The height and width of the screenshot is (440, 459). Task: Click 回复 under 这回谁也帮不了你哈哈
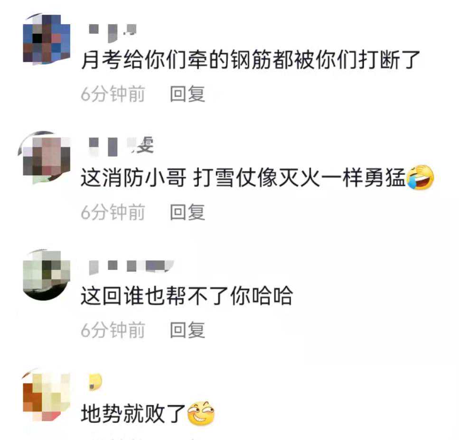(x=187, y=330)
